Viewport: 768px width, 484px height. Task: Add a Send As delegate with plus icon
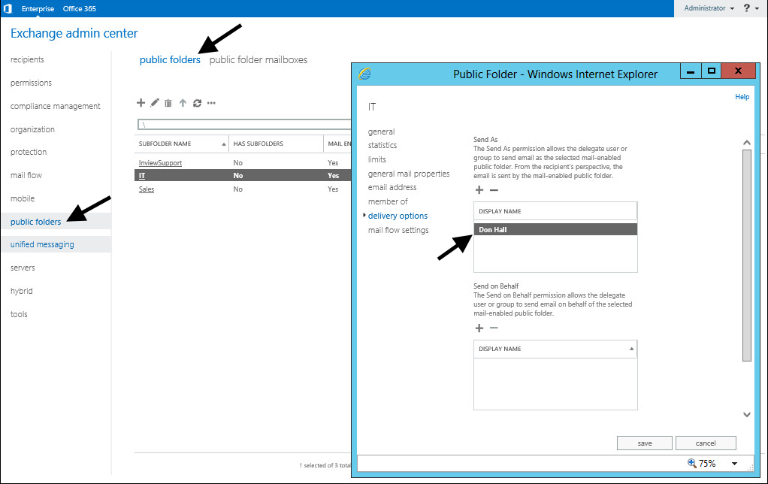click(x=479, y=190)
